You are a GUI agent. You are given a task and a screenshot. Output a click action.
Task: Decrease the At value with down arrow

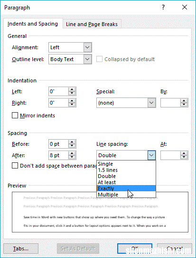pos(184,157)
